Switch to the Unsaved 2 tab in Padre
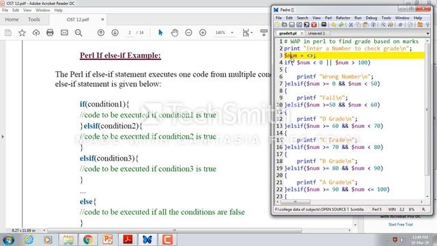 click(316, 33)
